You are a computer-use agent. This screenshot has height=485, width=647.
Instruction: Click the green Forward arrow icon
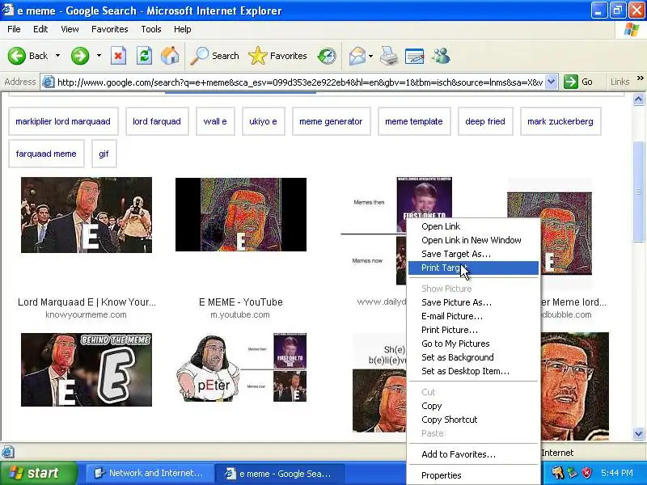(80, 56)
